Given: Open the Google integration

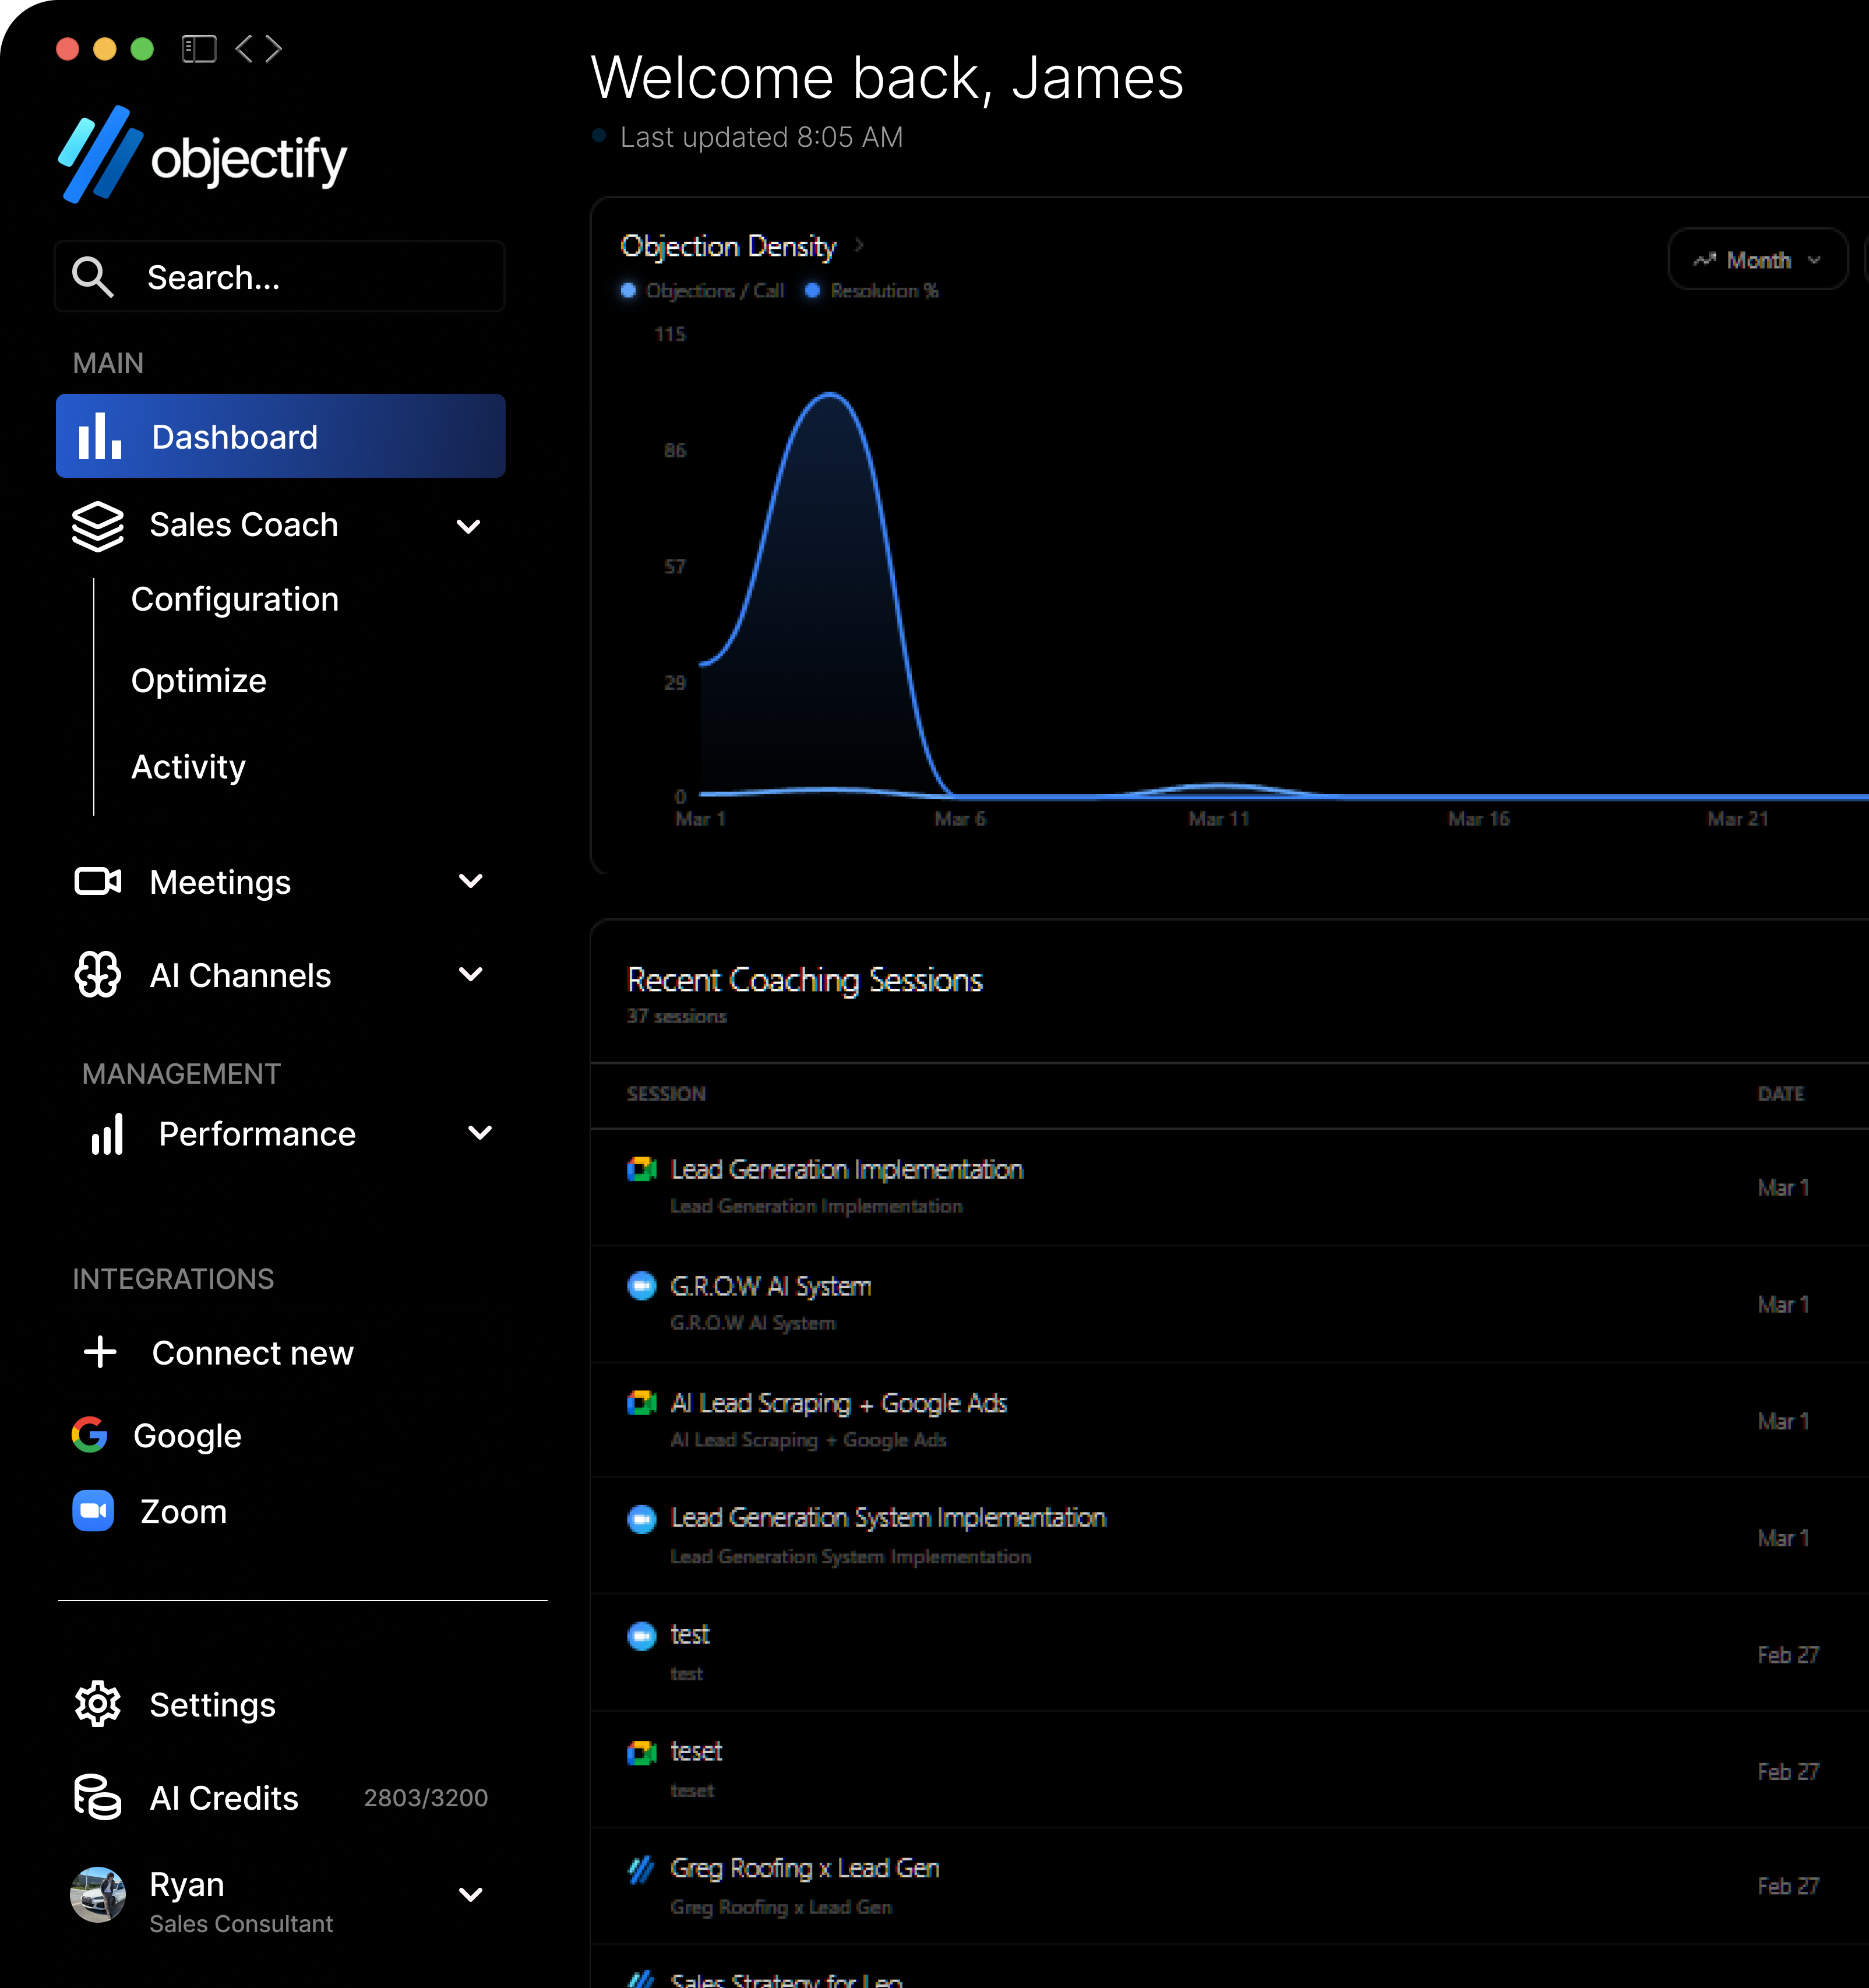Looking at the screenshot, I should point(187,1436).
